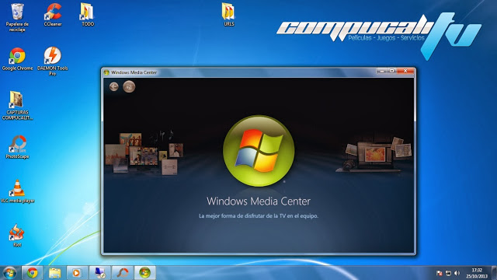Open Windows Media Player from taskbar
Screen dimensions: 497x280
pos(77,273)
